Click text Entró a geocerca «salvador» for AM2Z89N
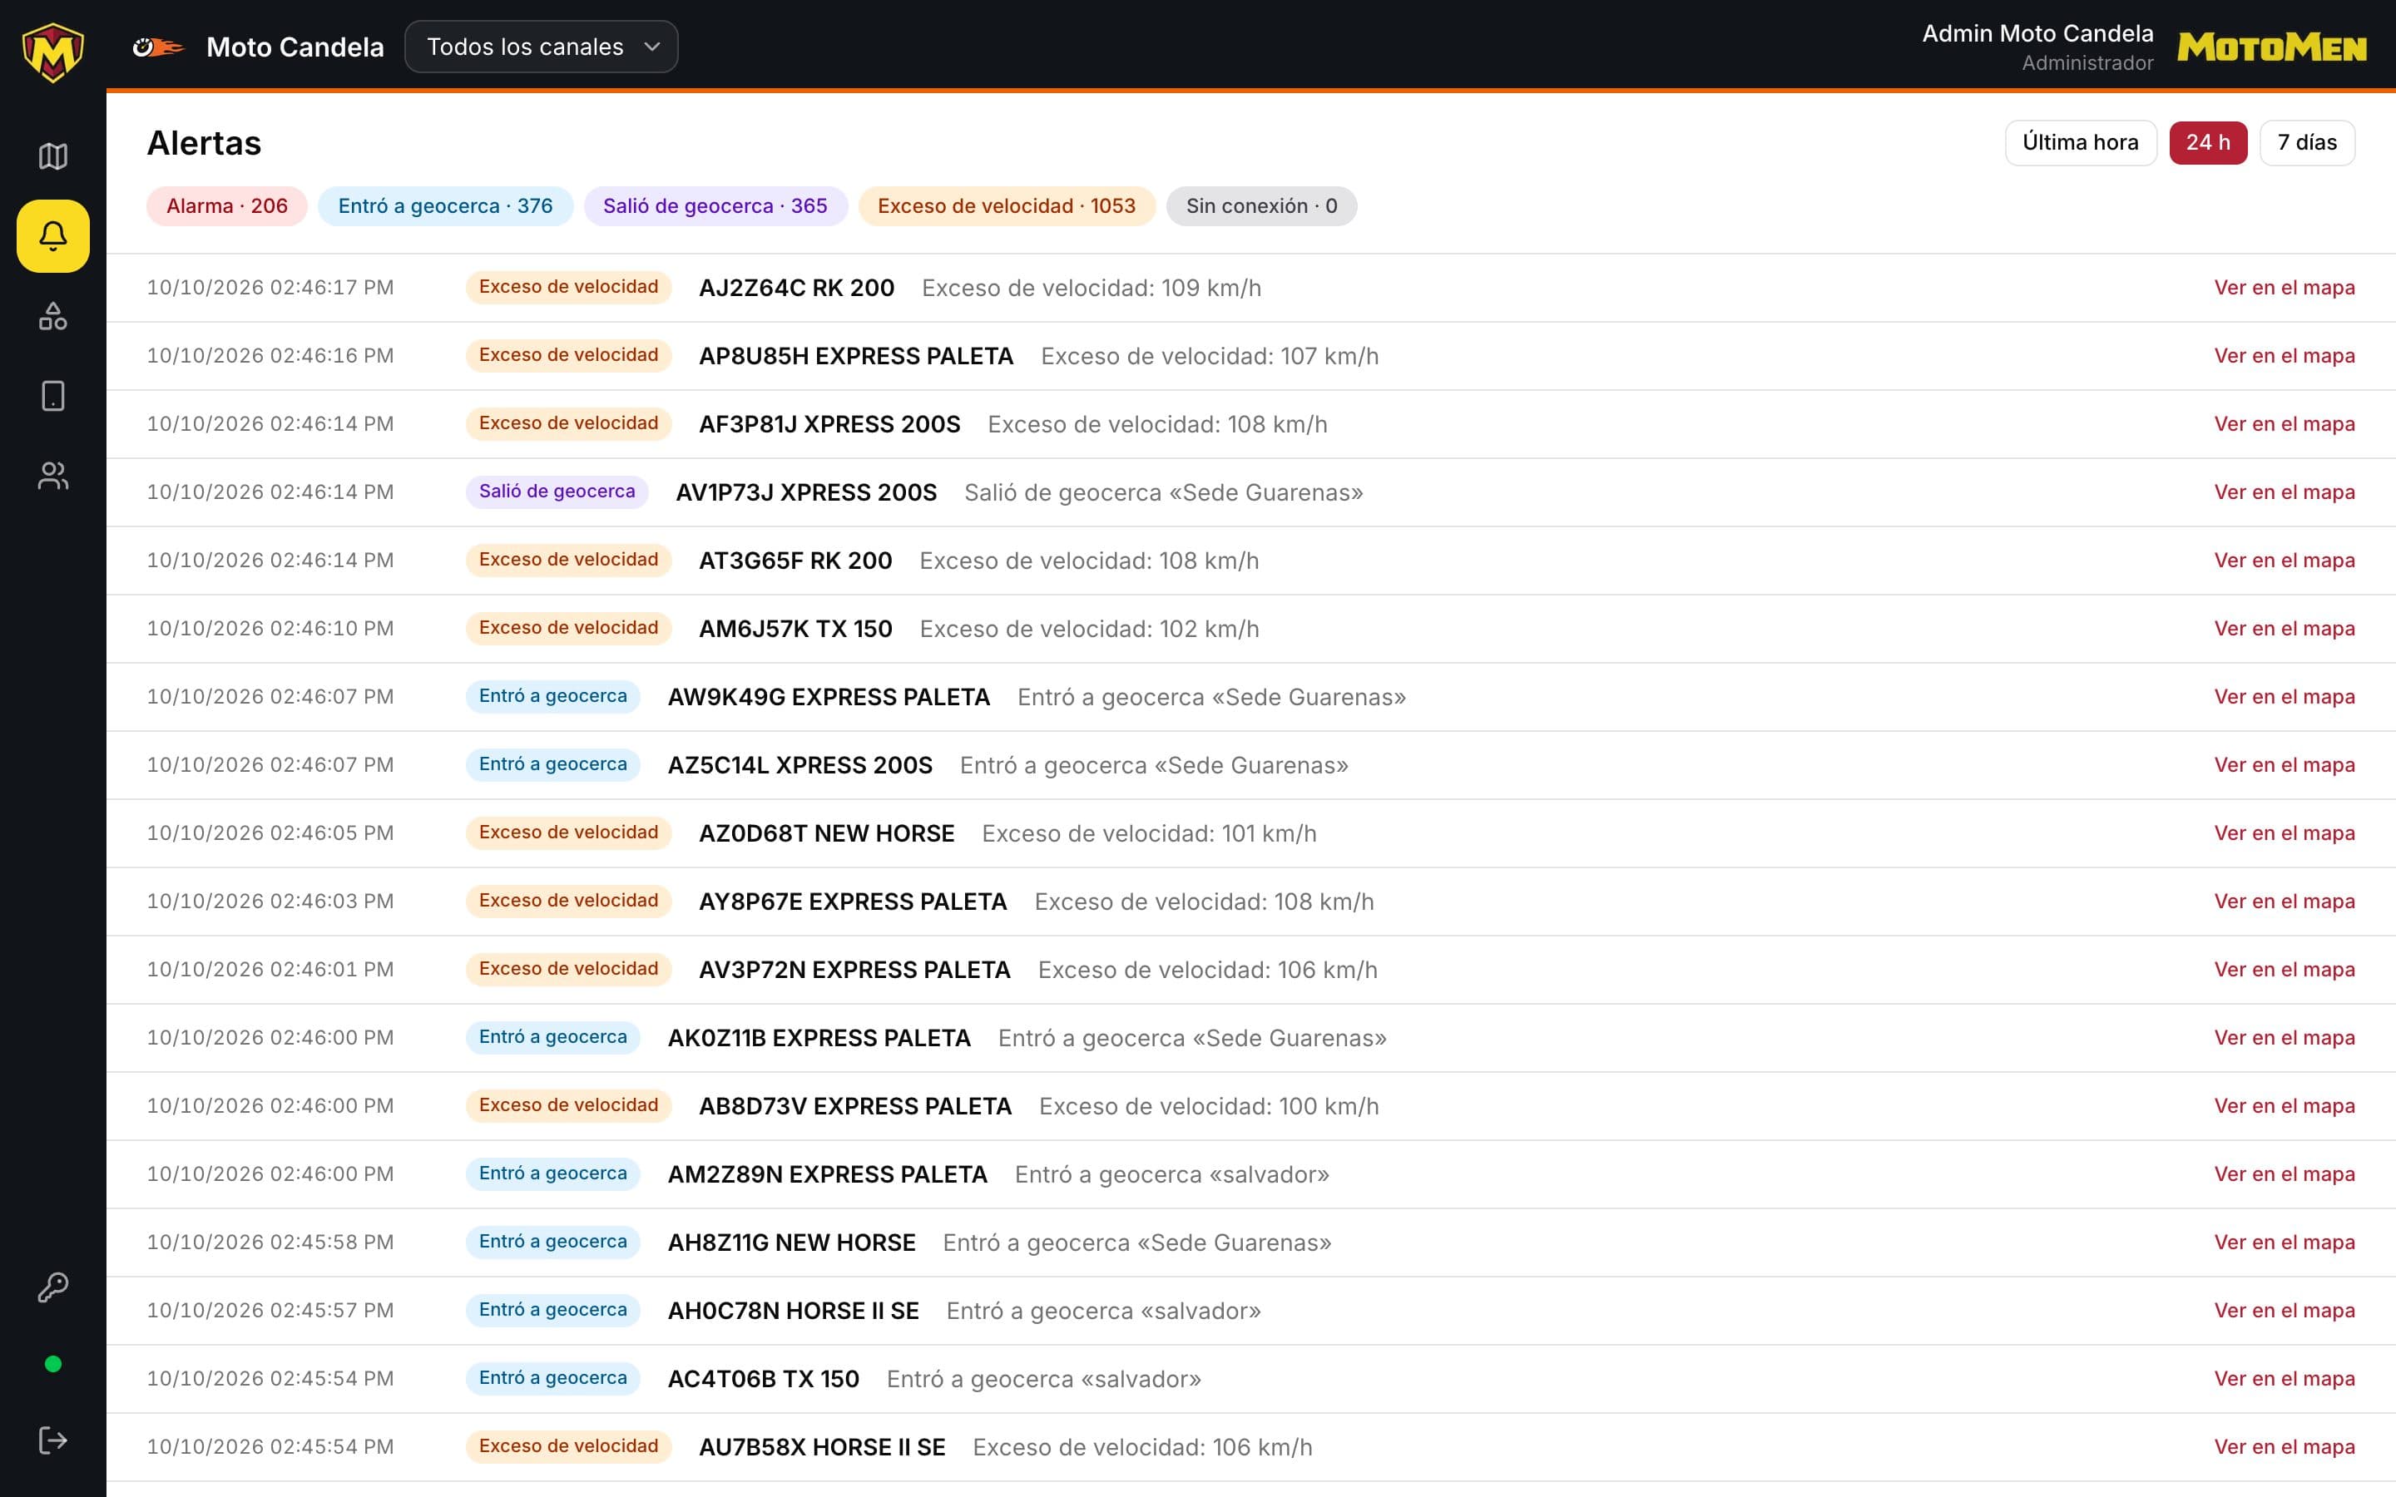 click(x=1172, y=1174)
